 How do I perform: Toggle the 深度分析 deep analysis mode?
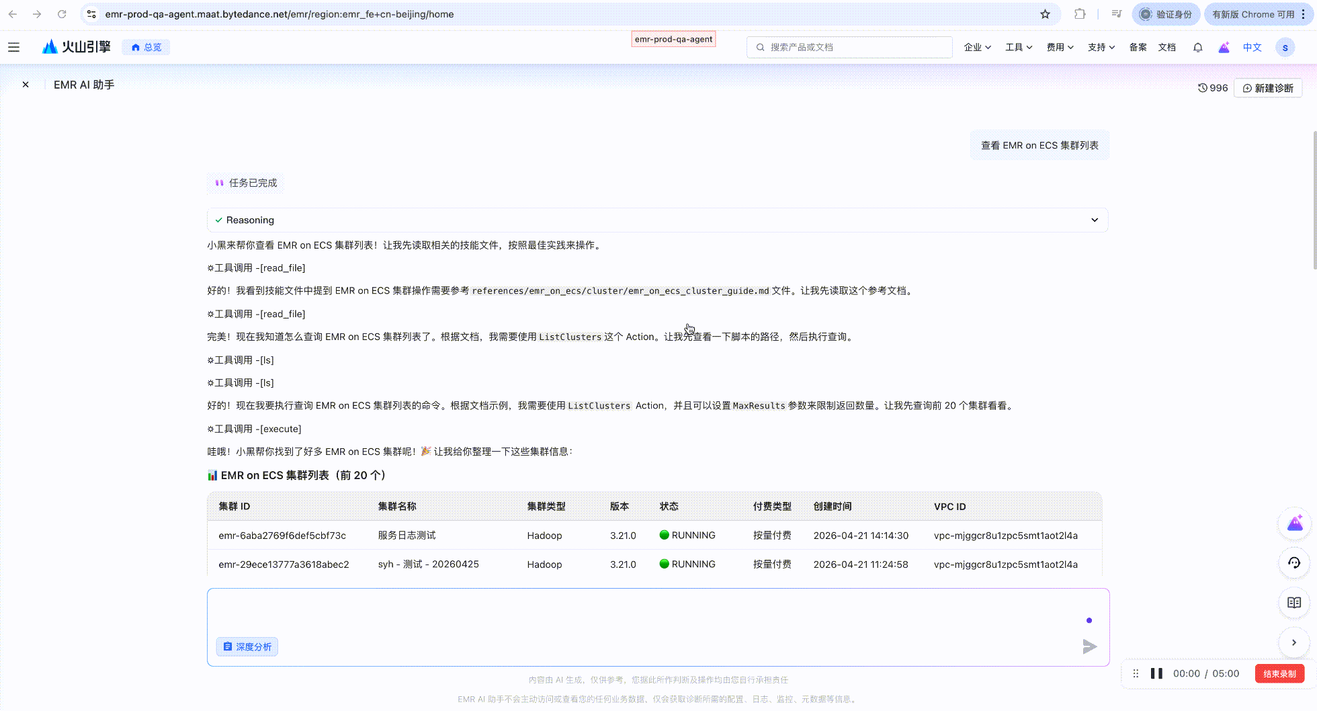[247, 646]
